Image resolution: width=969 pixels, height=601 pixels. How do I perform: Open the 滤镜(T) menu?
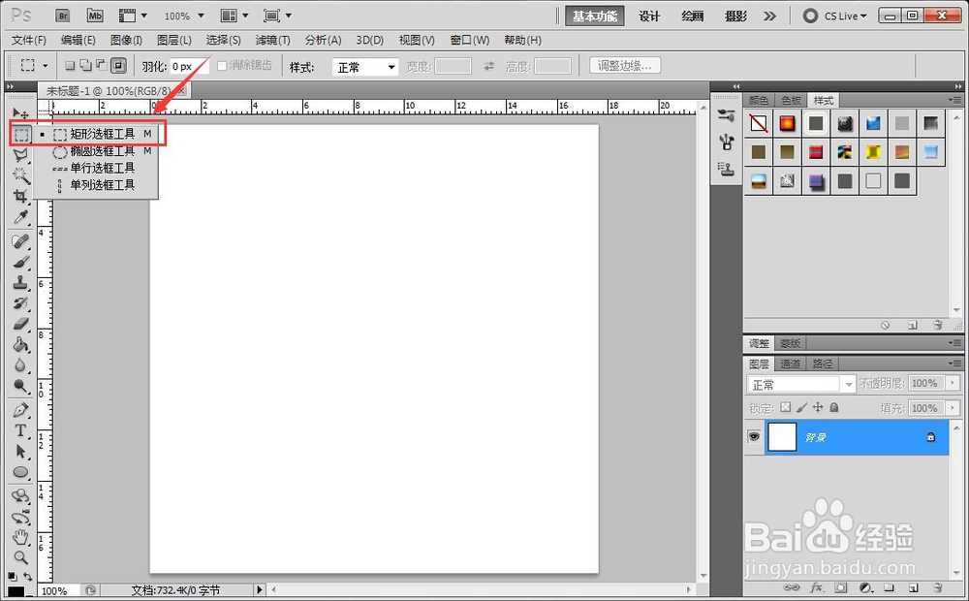[x=272, y=40]
